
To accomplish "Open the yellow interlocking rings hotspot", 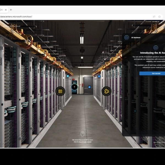I will [106, 91].
